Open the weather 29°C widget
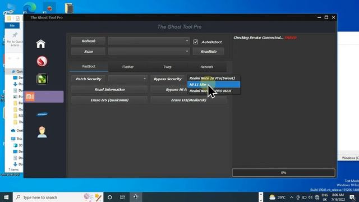This screenshot has width=359, height=202. 277,197
